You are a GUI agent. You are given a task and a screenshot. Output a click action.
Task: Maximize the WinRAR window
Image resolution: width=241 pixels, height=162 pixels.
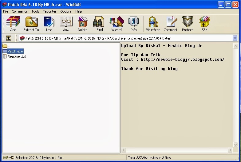click(x=228, y=5)
